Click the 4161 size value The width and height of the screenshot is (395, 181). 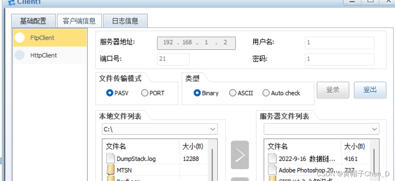pos(351,159)
